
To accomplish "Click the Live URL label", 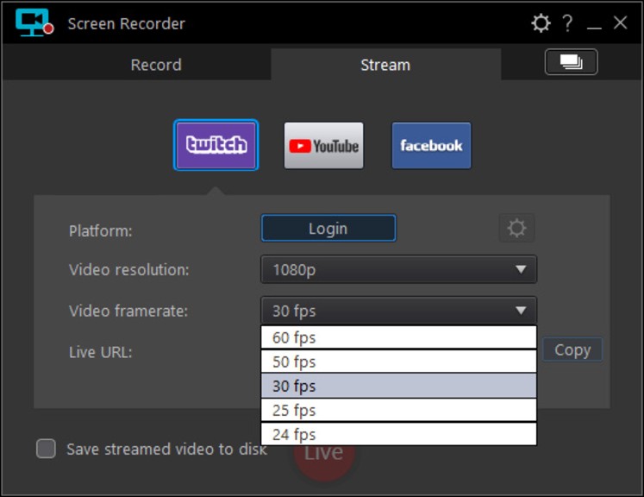I will pyautogui.click(x=101, y=352).
